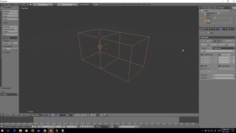Open the Add Modifier dropdown in properties

point(218,37)
